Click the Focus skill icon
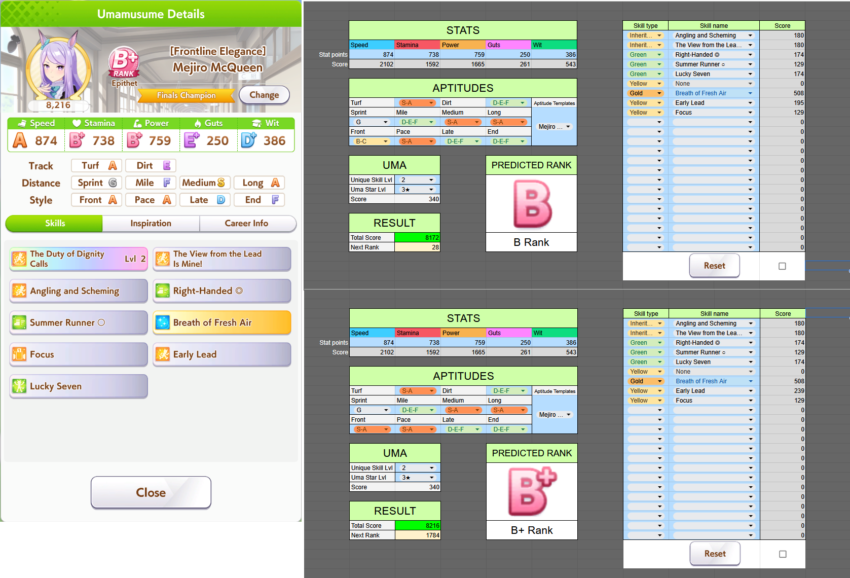850x578 pixels. [19, 354]
